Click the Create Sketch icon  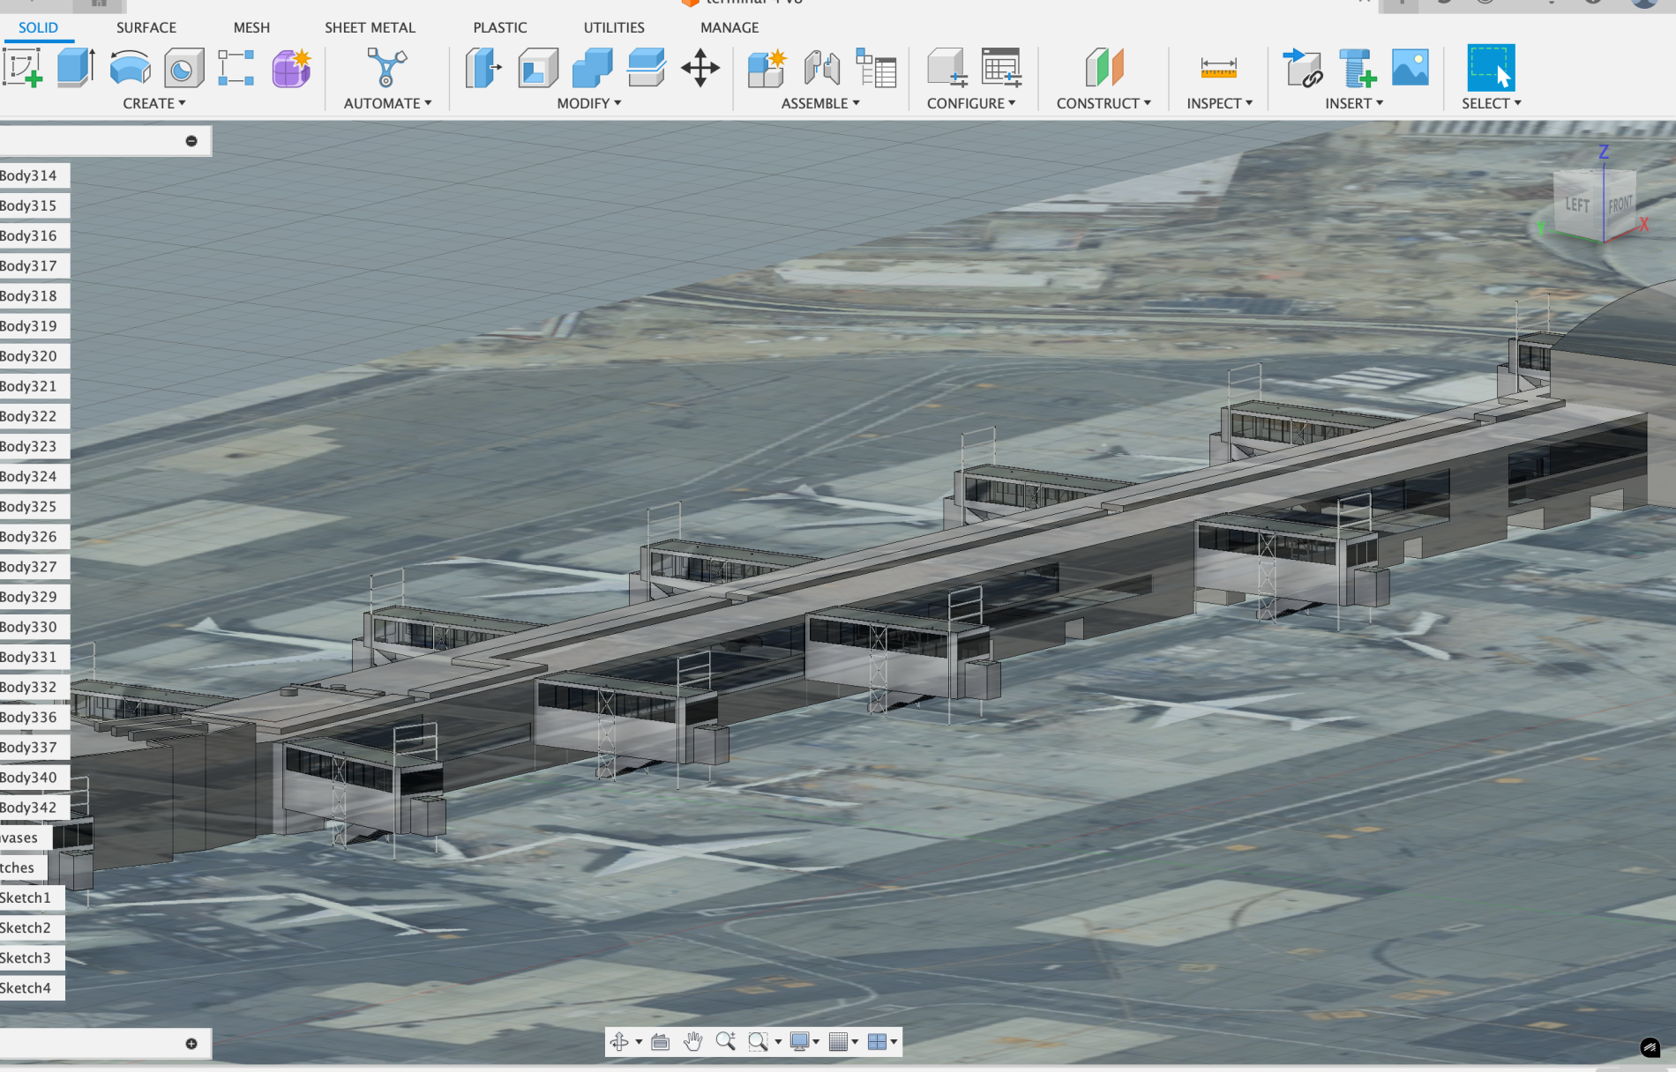pyautogui.click(x=23, y=68)
